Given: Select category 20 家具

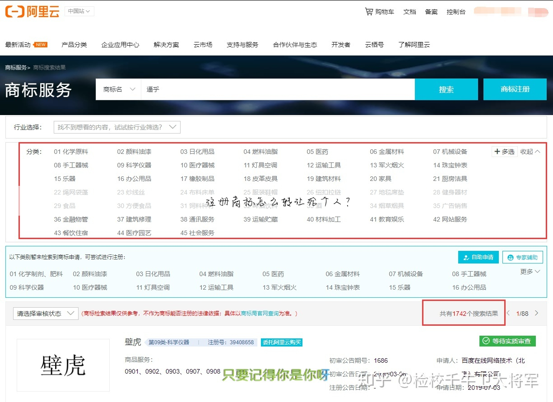Looking at the screenshot, I should click(x=381, y=179).
